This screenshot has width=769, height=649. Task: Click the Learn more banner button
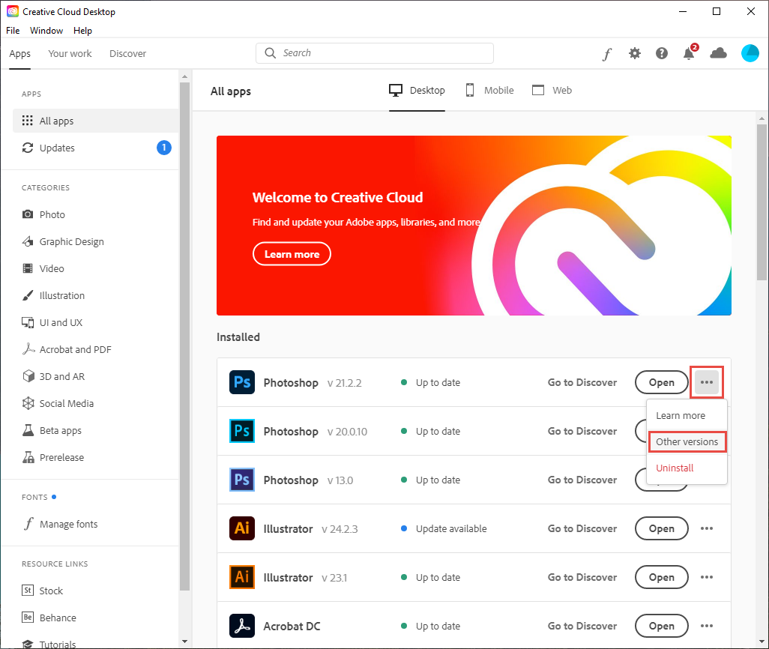tap(292, 254)
